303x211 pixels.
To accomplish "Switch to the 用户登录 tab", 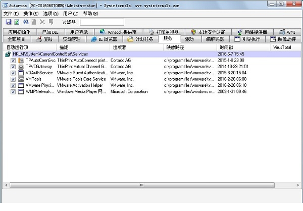I will [79, 32].
